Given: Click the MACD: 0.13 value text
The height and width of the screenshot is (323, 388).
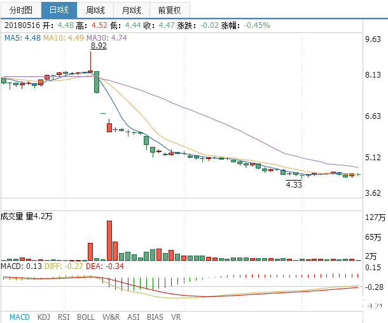Looking at the screenshot, I should tap(21, 266).
